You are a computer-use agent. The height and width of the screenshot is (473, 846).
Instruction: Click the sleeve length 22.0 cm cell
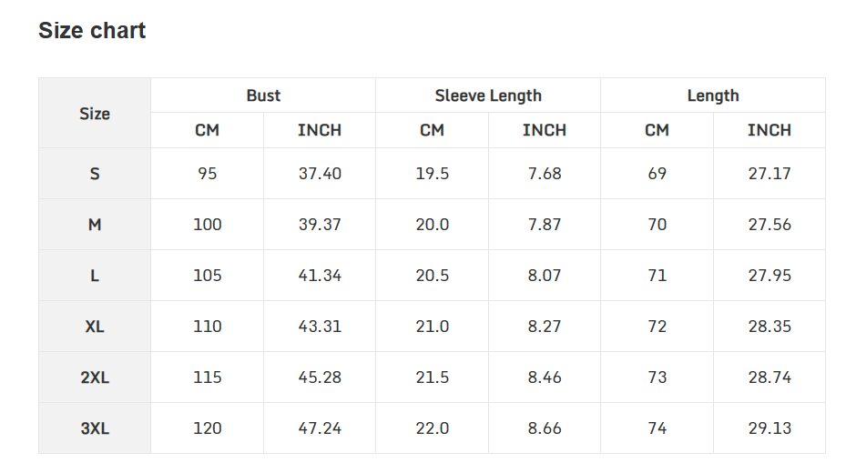433,428
